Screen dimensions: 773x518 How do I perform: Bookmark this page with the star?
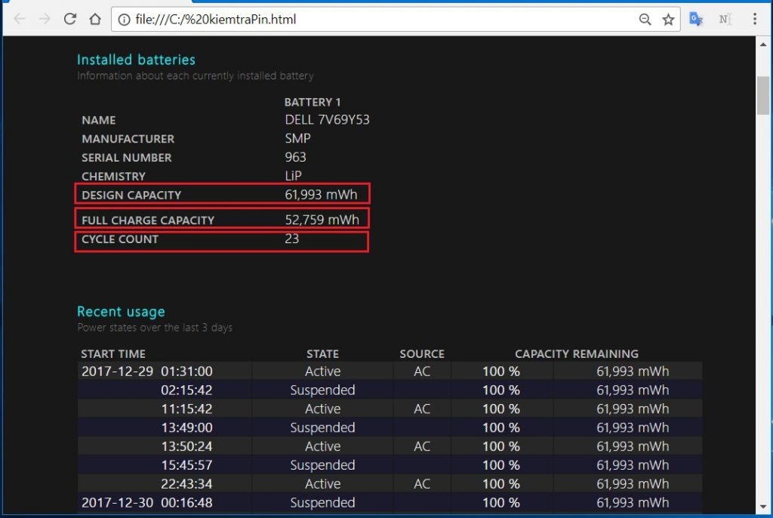click(668, 20)
